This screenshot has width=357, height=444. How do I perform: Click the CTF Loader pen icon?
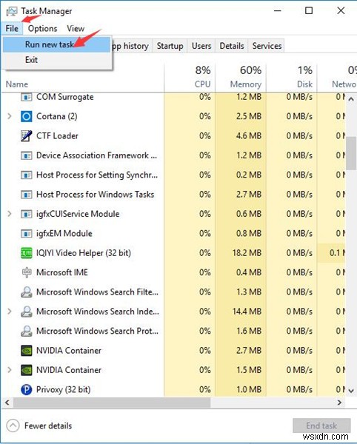pos(27,136)
